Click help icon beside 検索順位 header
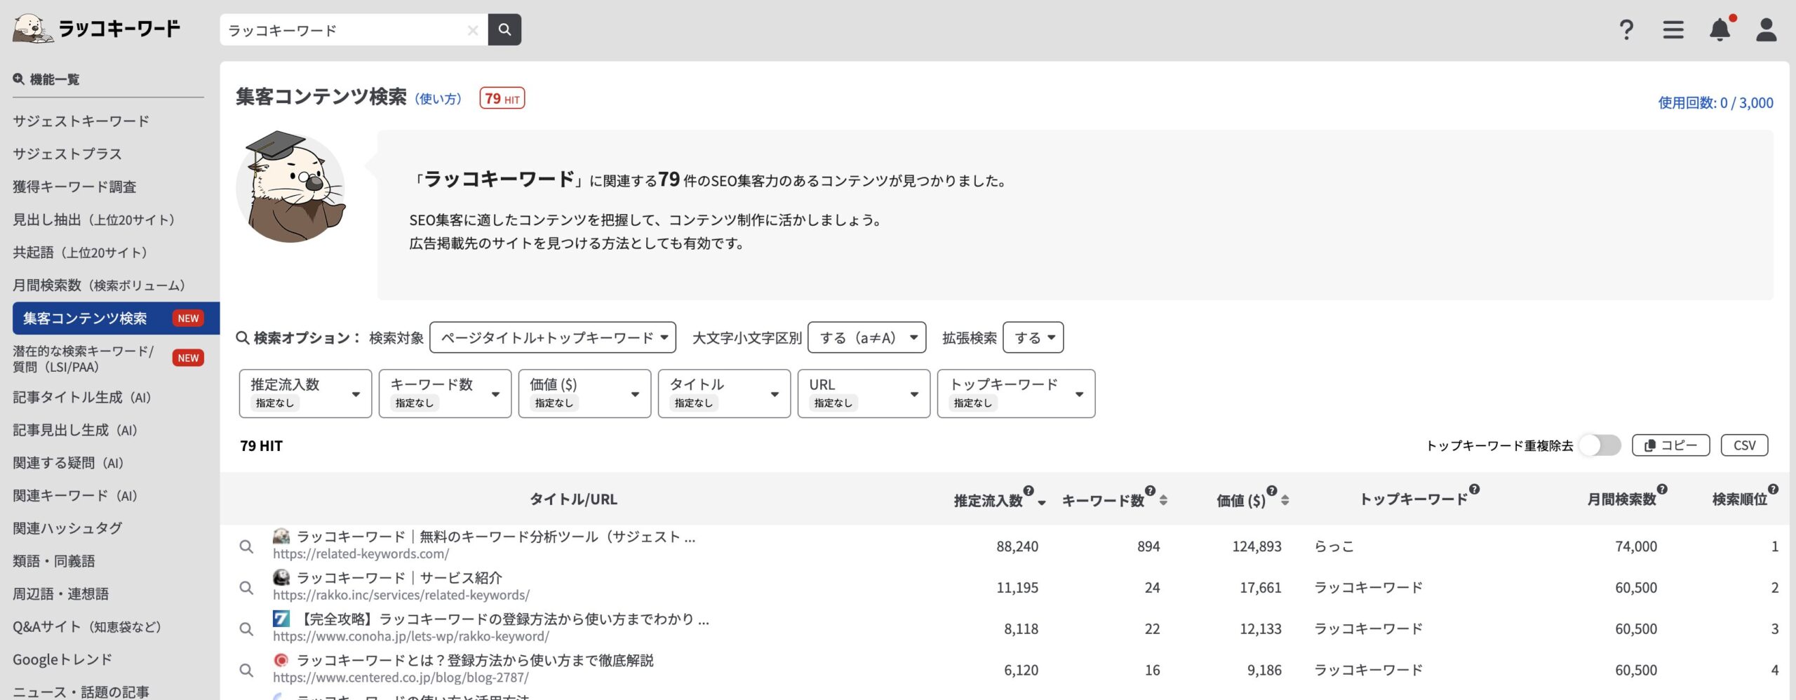This screenshot has width=1796, height=700. (1773, 489)
